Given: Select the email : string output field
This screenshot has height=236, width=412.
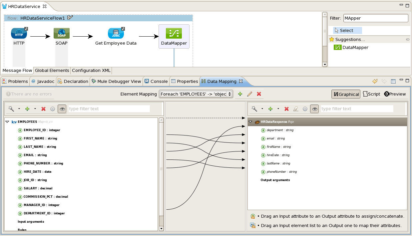Looking at the screenshot, I should [273, 138].
